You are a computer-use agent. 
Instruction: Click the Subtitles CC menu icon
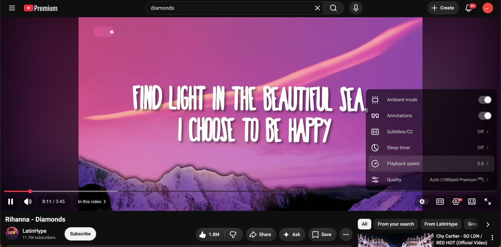(x=375, y=132)
